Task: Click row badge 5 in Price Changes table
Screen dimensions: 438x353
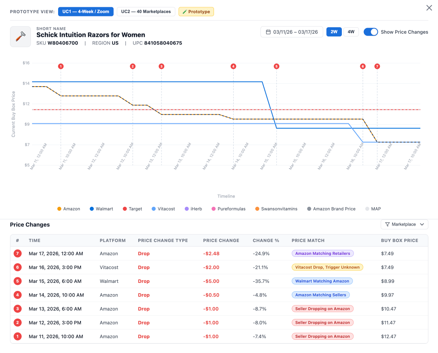Action: click(x=17, y=281)
